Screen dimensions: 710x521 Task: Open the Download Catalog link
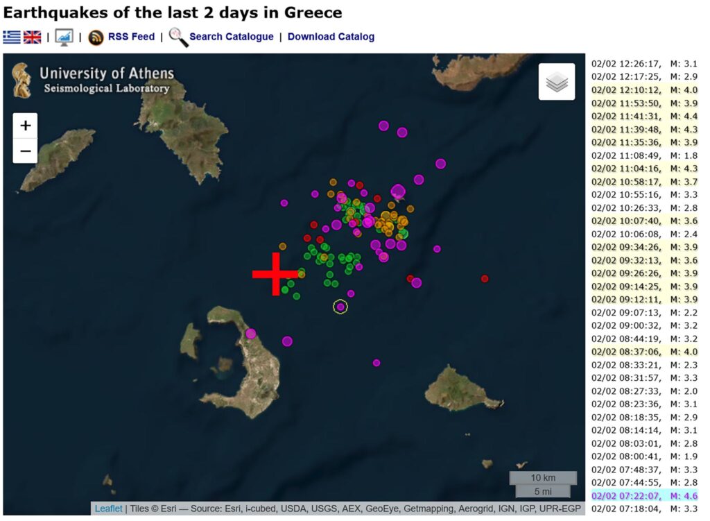(331, 37)
